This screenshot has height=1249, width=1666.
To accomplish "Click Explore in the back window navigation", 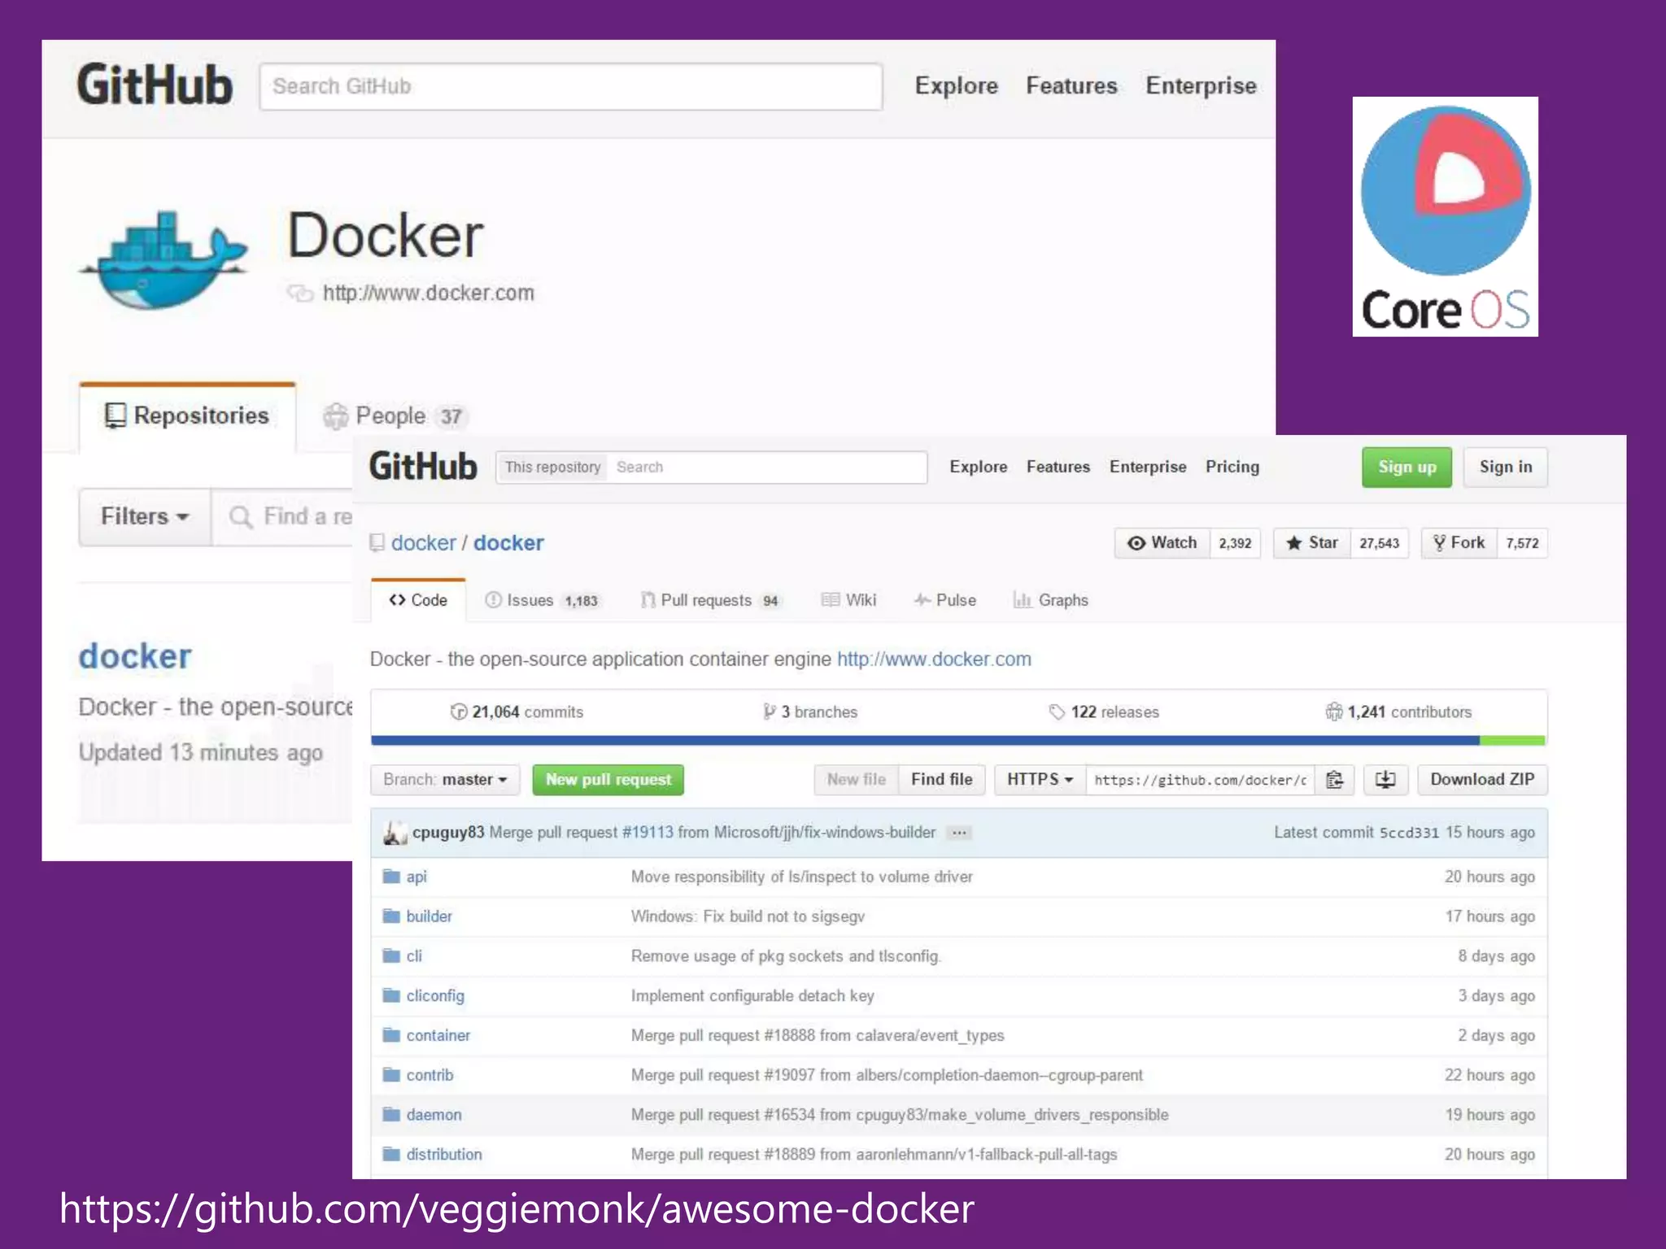I will [956, 85].
